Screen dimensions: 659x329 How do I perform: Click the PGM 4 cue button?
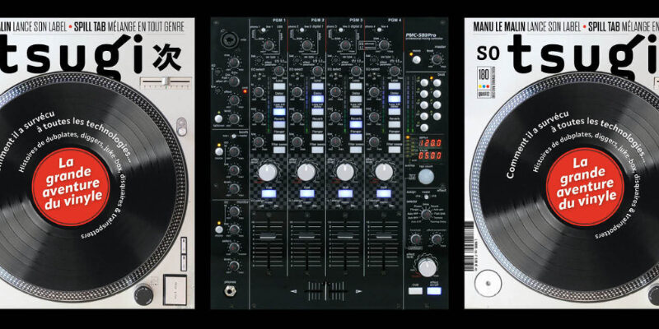pyautogui.click(x=384, y=193)
